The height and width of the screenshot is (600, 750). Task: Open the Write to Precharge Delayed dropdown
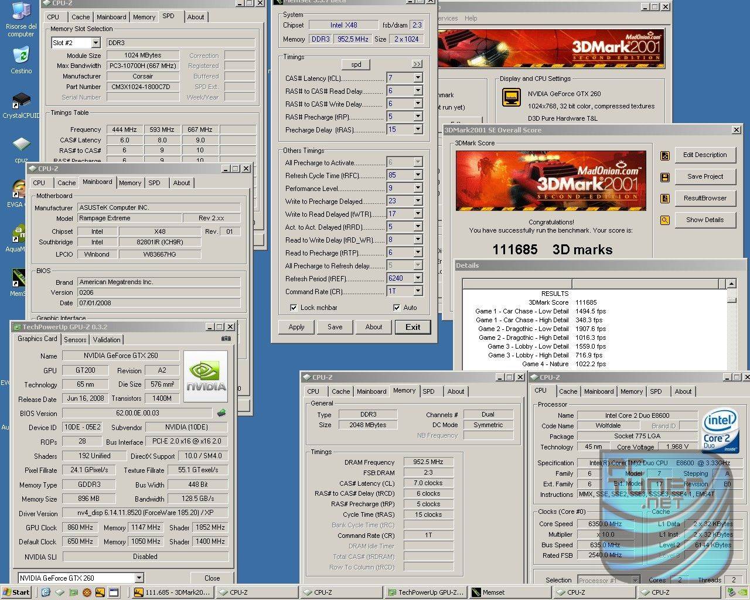pyautogui.click(x=418, y=201)
